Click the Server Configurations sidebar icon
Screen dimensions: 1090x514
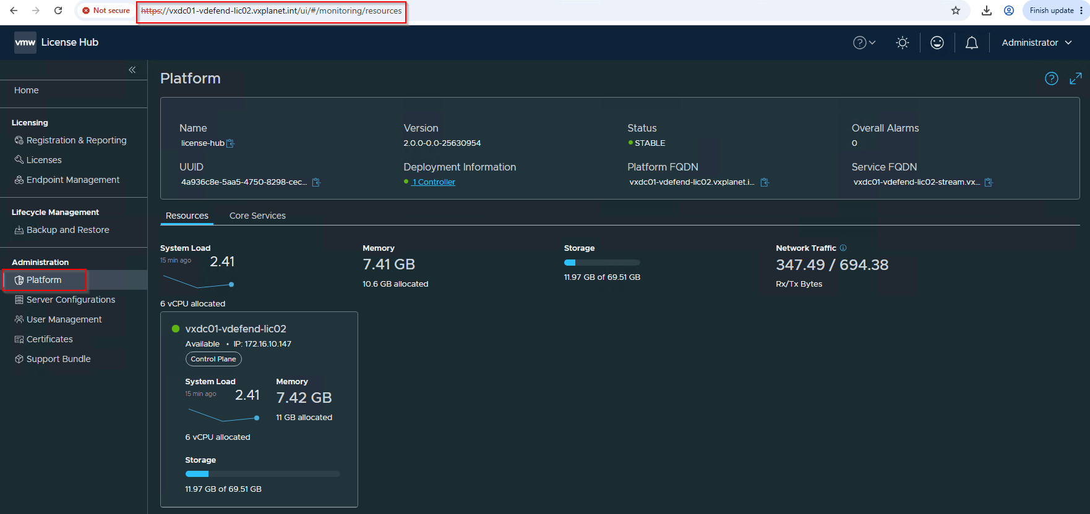(x=19, y=300)
